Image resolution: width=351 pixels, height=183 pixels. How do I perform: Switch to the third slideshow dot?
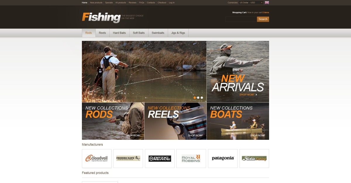coord(202,97)
